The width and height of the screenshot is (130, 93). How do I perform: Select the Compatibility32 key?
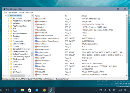point(19,44)
